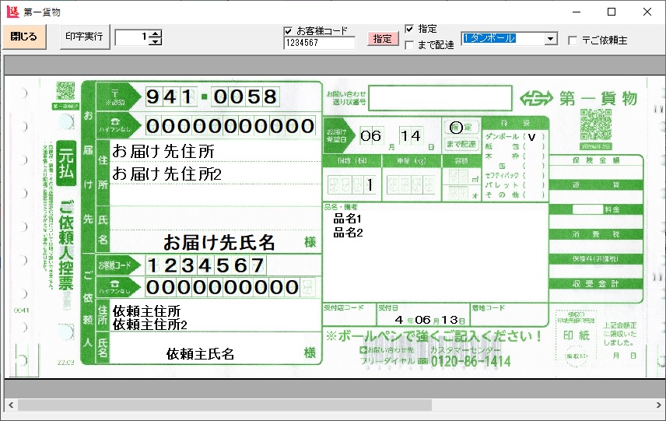The width and height of the screenshot is (666, 421).
Task: Click the copy count number field
Action: pos(132,37)
